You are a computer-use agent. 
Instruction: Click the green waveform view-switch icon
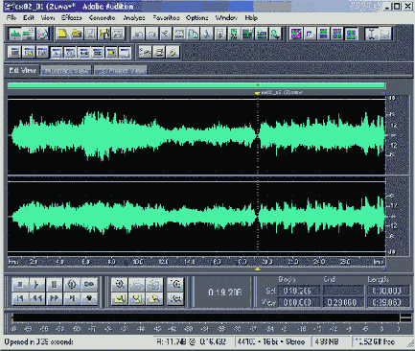[x=15, y=34]
